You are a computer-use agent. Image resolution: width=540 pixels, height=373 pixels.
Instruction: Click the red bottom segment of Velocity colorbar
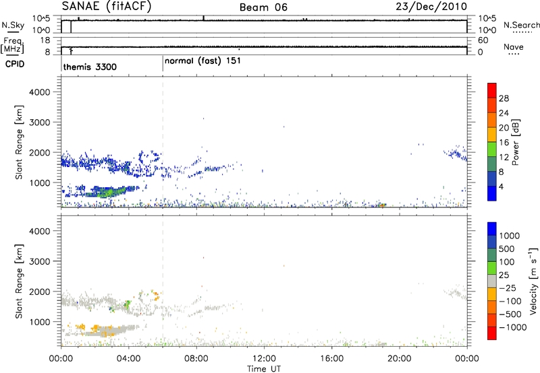(492, 333)
